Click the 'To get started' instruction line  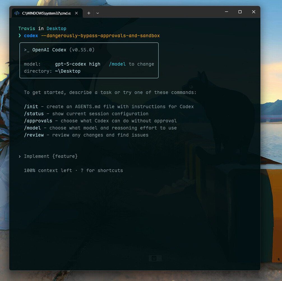point(110,92)
